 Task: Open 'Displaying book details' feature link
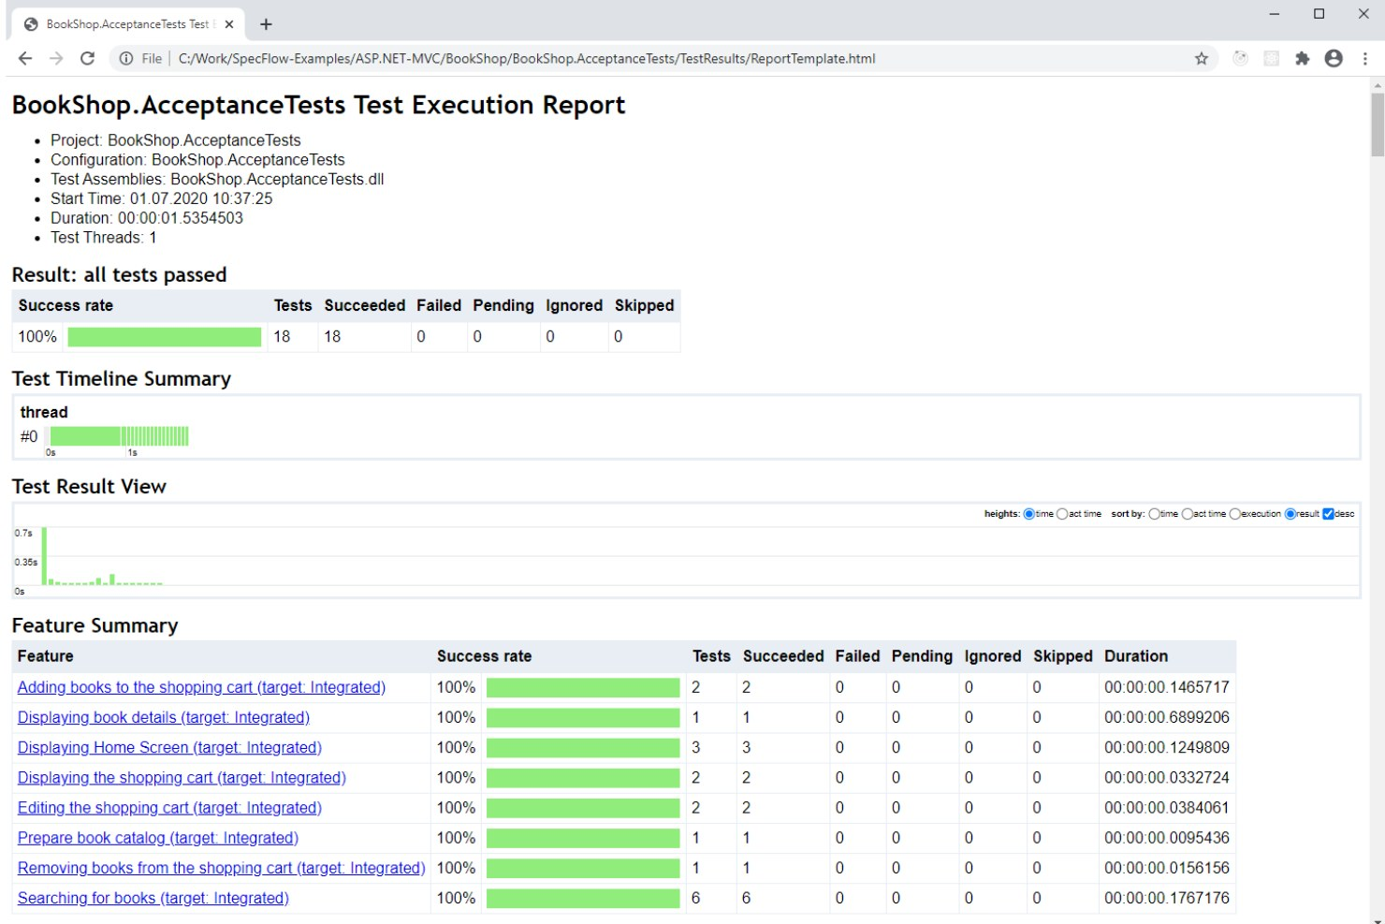[x=164, y=717]
